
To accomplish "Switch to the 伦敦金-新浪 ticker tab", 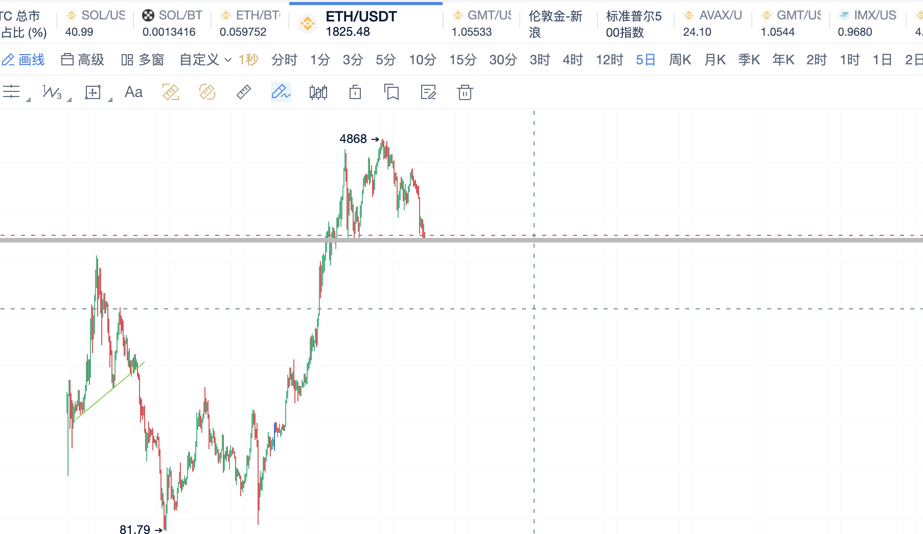I will 559,23.
